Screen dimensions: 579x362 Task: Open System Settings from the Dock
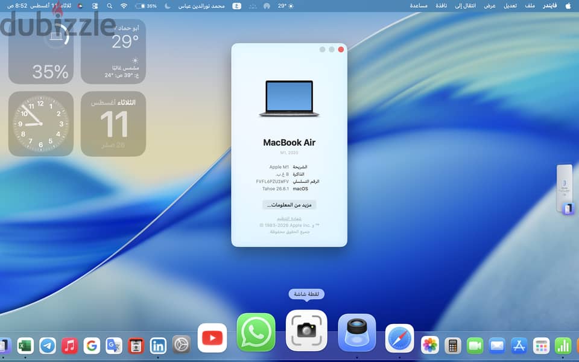(x=182, y=345)
